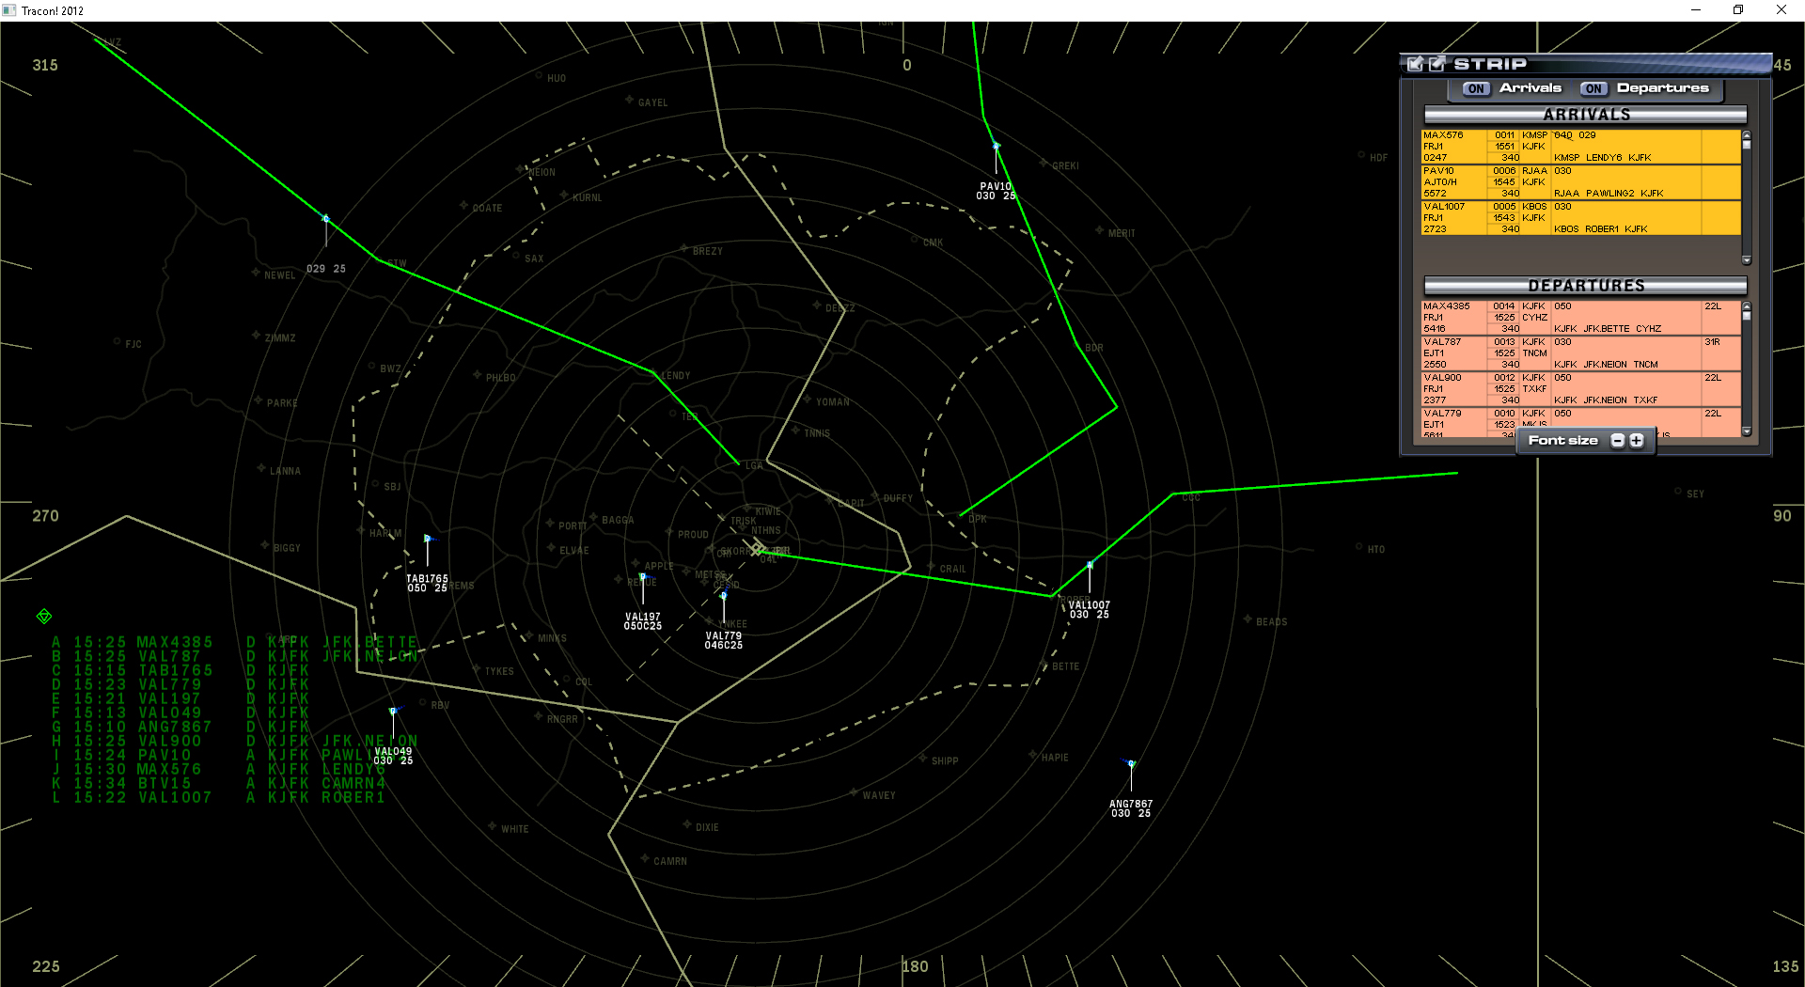Select the VAL1007 aircraft target

pyautogui.click(x=1089, y=564)
